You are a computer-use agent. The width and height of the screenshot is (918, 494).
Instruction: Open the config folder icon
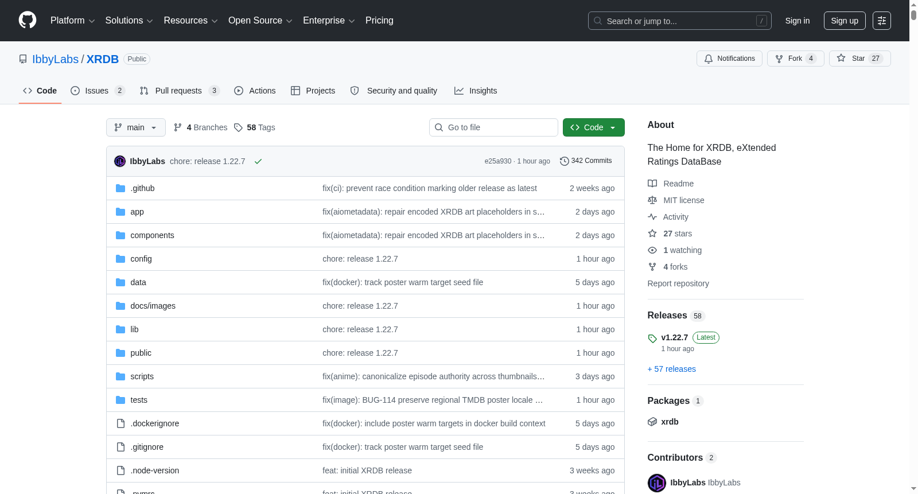pyautogui.click(x=120, y=259)
